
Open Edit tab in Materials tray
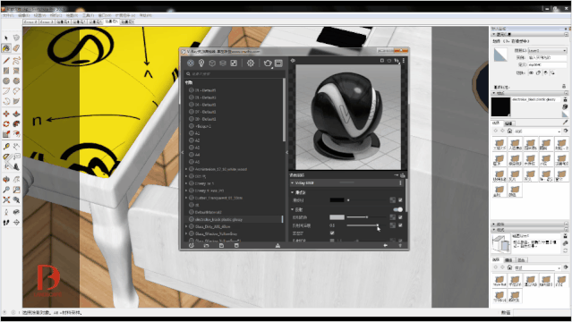[508, 123]
